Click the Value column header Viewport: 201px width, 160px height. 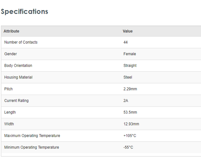[128, 31]
